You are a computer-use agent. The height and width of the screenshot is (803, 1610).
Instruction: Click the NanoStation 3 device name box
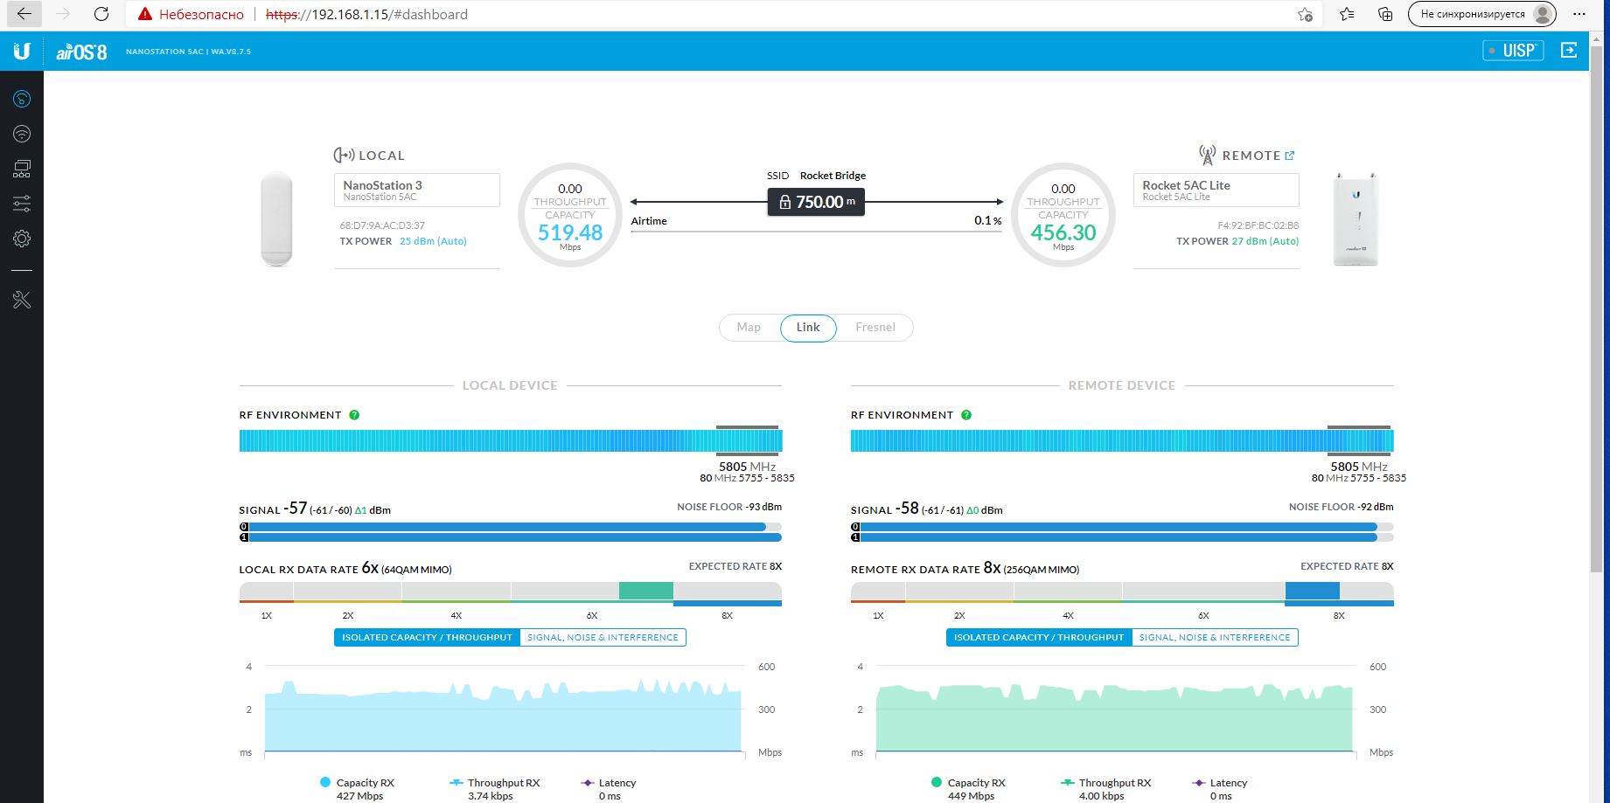tap(417, 190)
